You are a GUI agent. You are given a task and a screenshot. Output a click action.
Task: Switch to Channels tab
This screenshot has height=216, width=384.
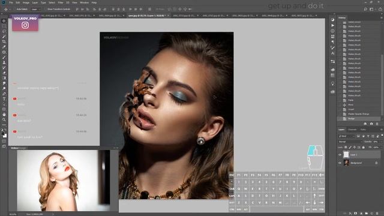coord(352,130)
